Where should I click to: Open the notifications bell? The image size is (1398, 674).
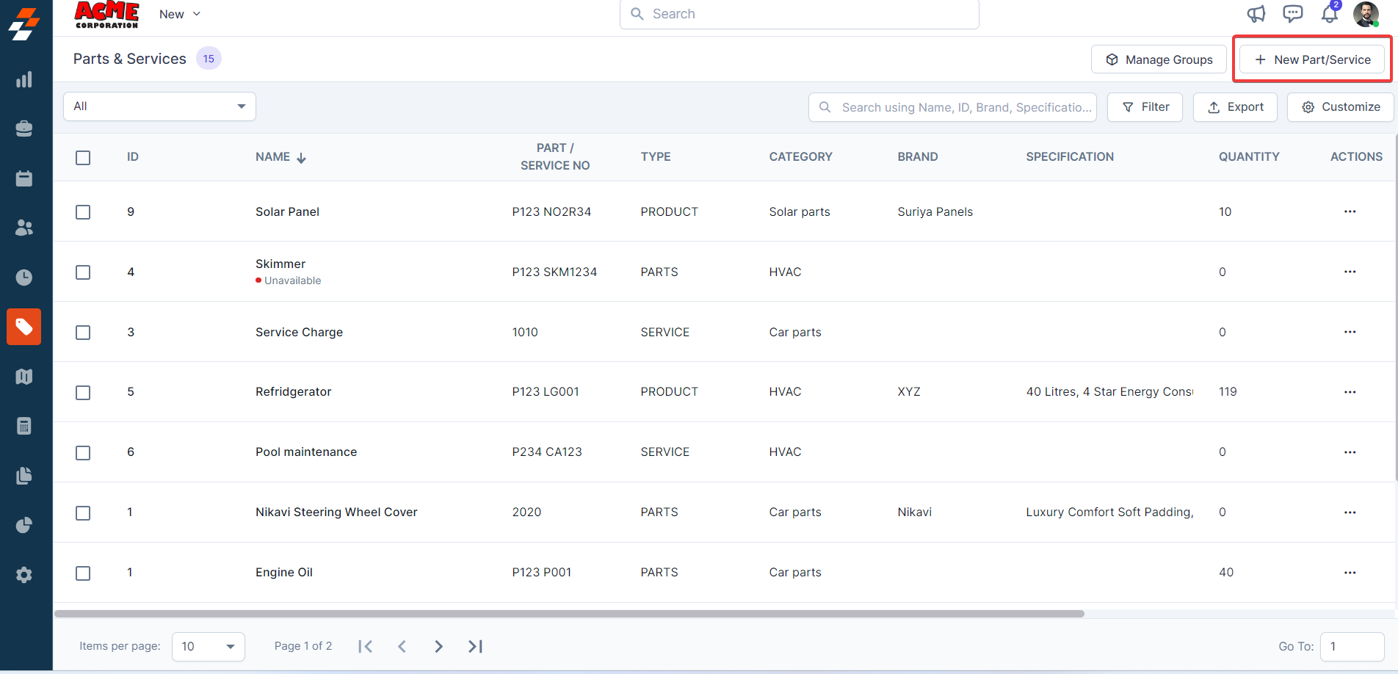pyautogui.click(x=1329, y=14)
